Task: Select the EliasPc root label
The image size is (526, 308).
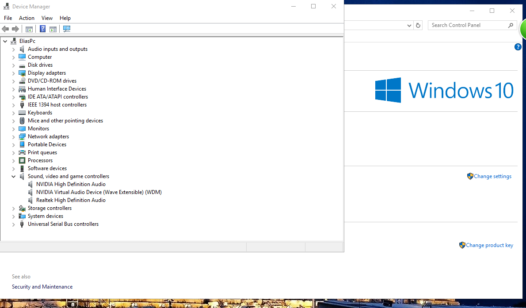Action: coord(27,41)
